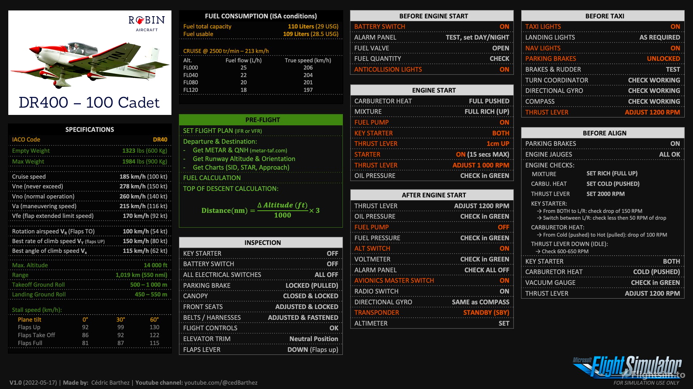
Task: Click the SPECIFICATIONS panel header
Action: coord(89,129)
